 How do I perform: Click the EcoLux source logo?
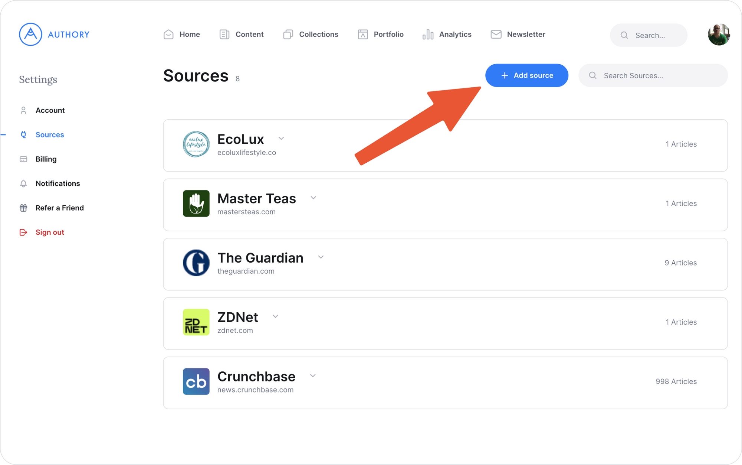(x=196, y=144)
